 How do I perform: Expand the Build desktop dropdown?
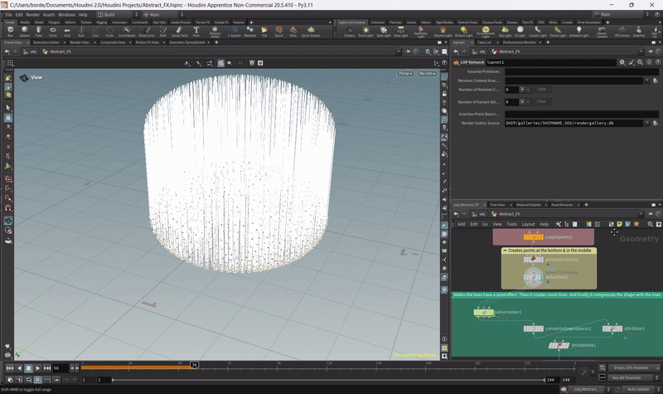coord(118,14)
